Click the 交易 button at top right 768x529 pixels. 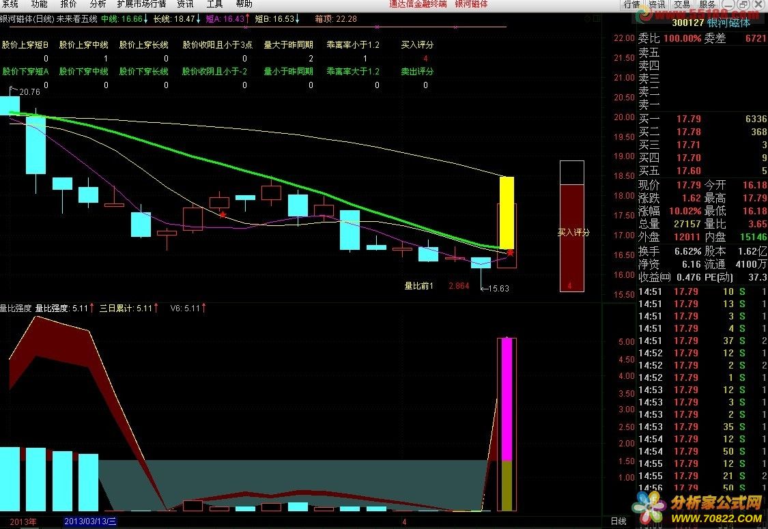tap(681, 5)
